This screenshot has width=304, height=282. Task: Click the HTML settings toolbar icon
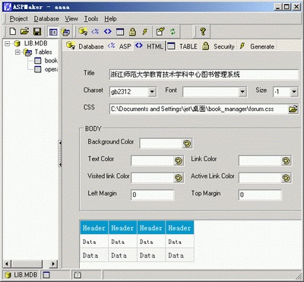(108, 32)
